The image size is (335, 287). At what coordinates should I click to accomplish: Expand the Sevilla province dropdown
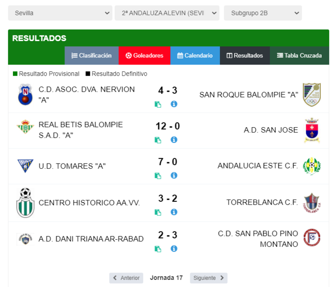[x=60, y=13]
